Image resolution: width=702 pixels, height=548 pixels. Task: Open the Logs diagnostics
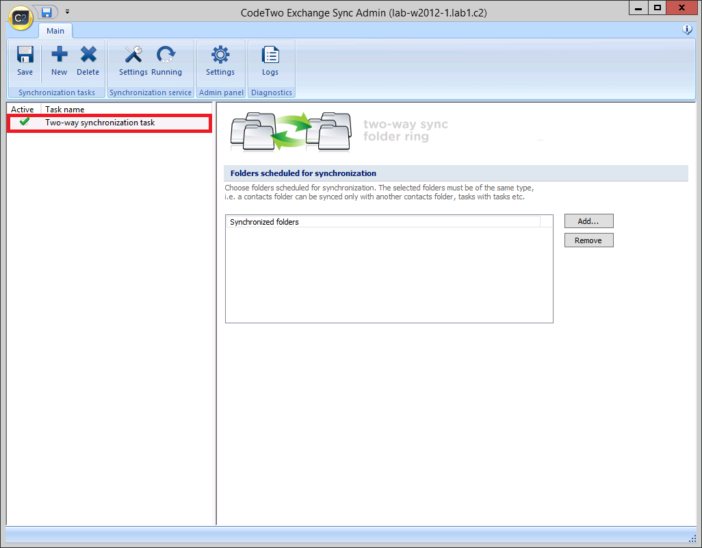[x=270, y=60]
